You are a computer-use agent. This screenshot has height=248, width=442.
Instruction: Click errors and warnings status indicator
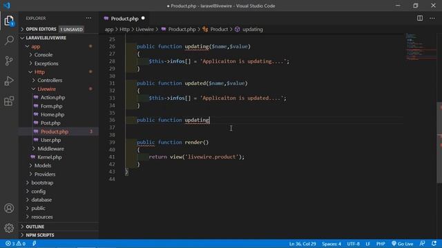tap(15, 243)
